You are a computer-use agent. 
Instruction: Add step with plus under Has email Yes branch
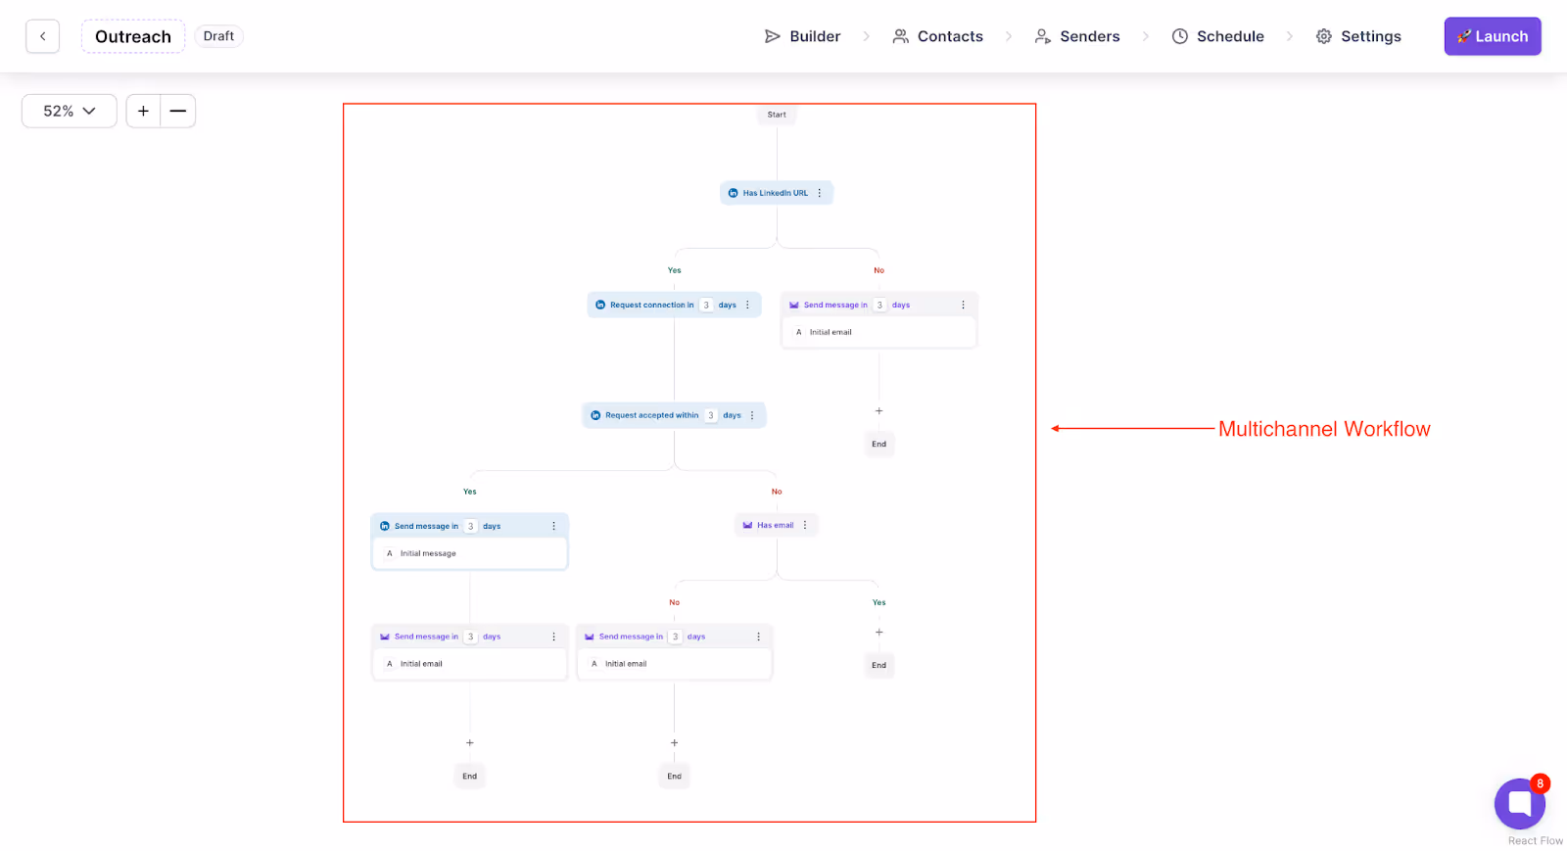coord(879,633)
